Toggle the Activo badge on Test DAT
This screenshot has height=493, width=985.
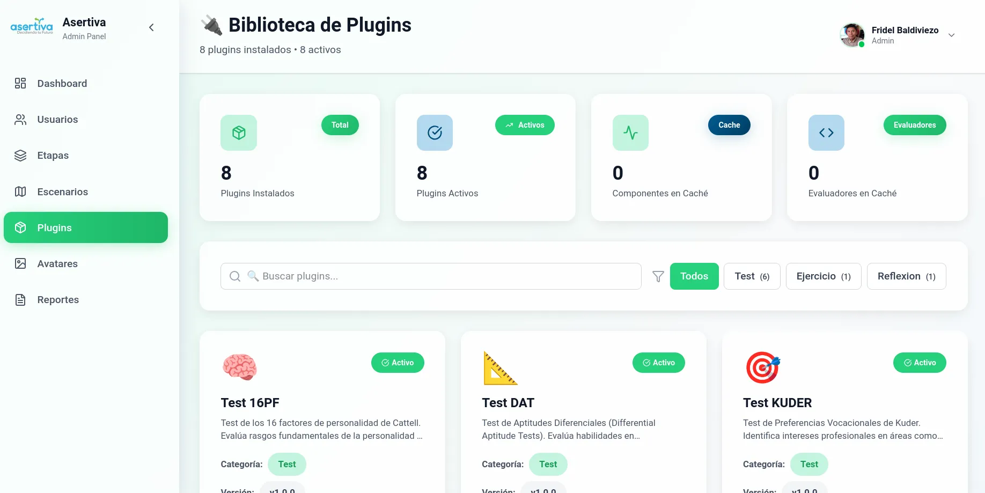tap(658, 363)
